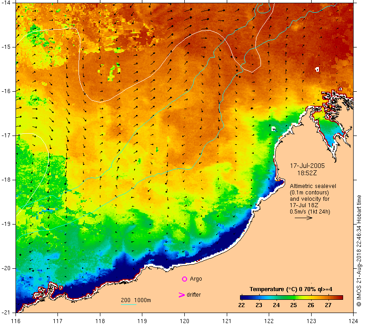This screenshot has width=365, height=324.
Task: Click the color bar tick value 25
Action: click(x=293, y=305)
